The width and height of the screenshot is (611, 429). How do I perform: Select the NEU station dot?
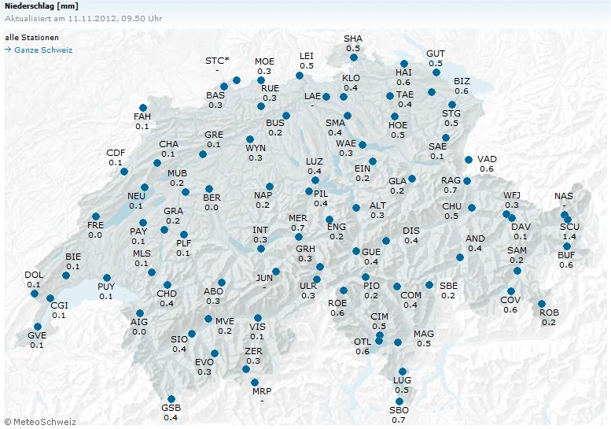pyautogui.click(x=145, y=187)
